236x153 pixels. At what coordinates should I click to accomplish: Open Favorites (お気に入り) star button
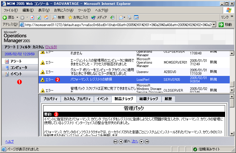[78, 17]
